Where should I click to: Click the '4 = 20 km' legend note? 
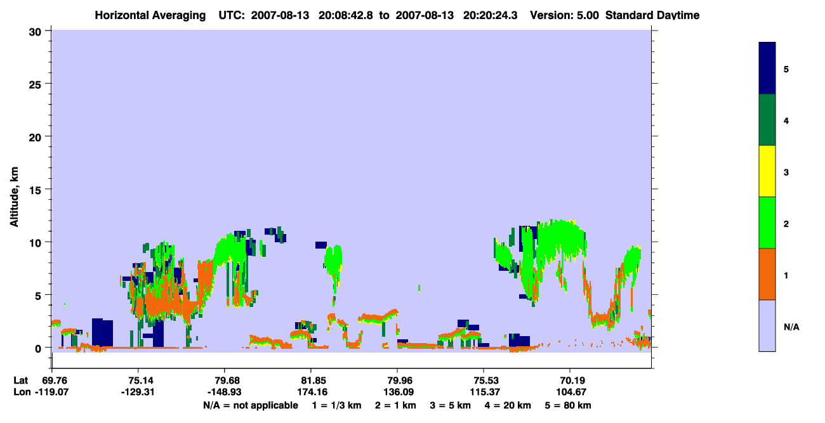[510, 405]
